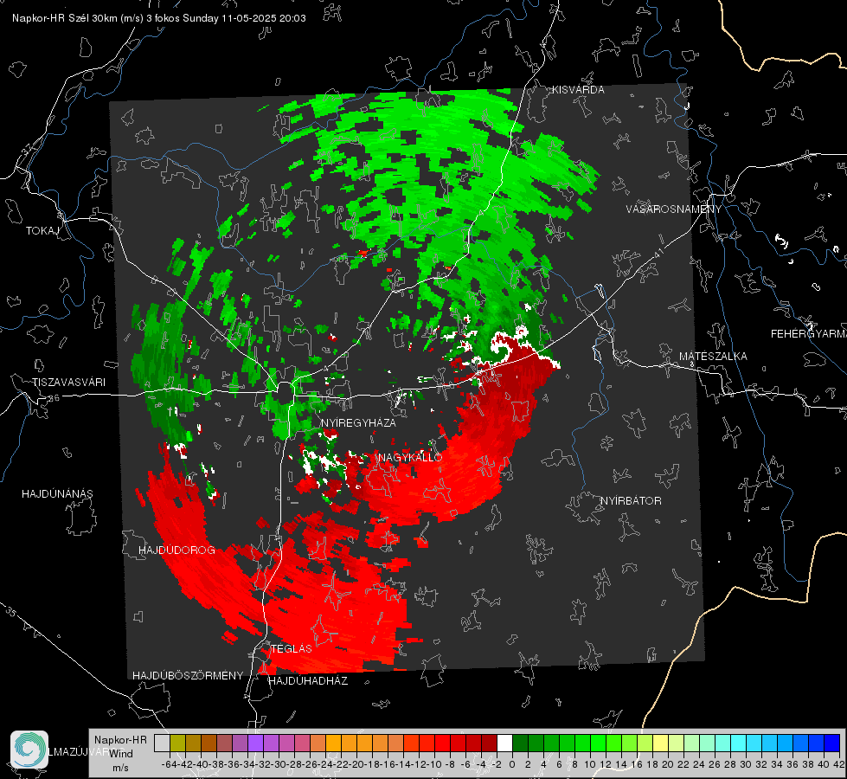Click road number 41 near Vásárosnamény
847x779 pixels.
(658, 253)
